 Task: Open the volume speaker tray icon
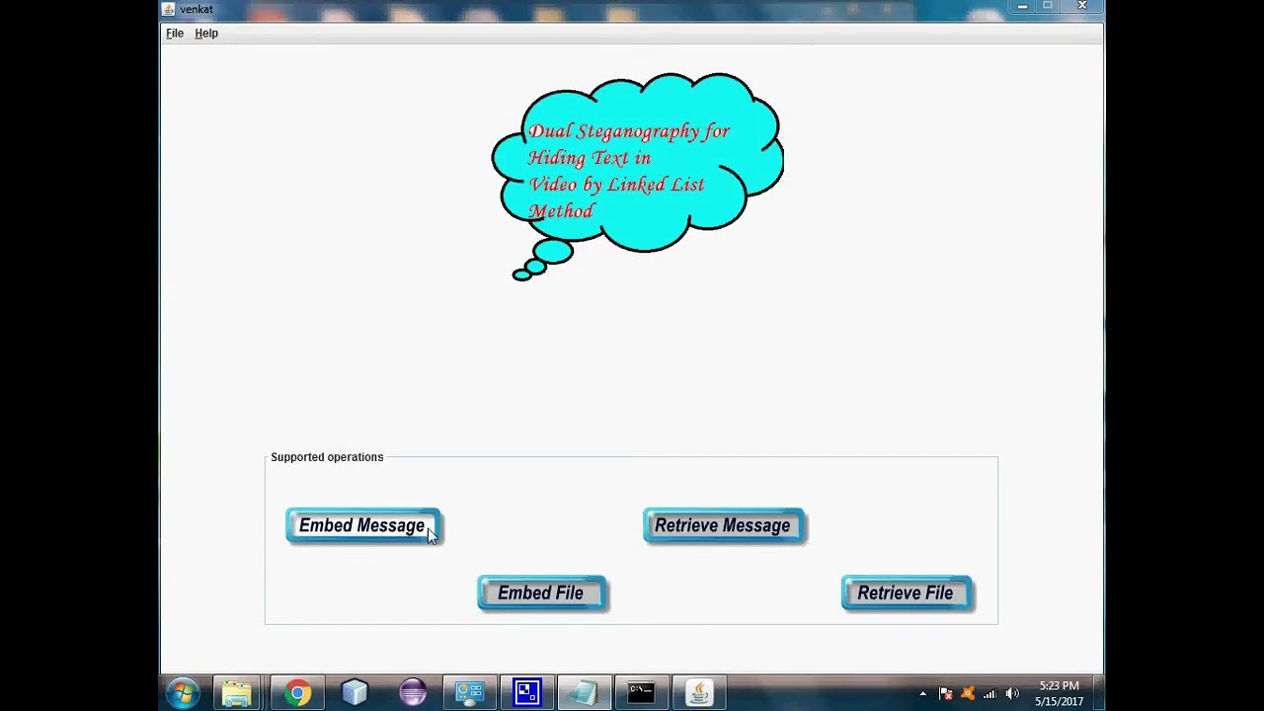(1012, 694)
